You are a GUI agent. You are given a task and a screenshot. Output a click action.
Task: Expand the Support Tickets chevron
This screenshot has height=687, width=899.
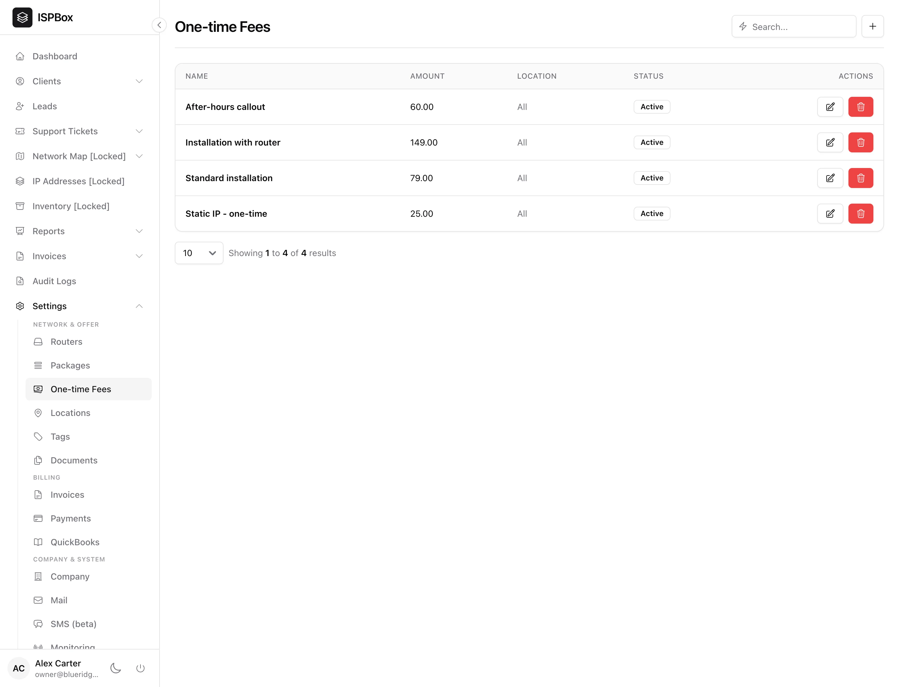click(x=139, y=131)
